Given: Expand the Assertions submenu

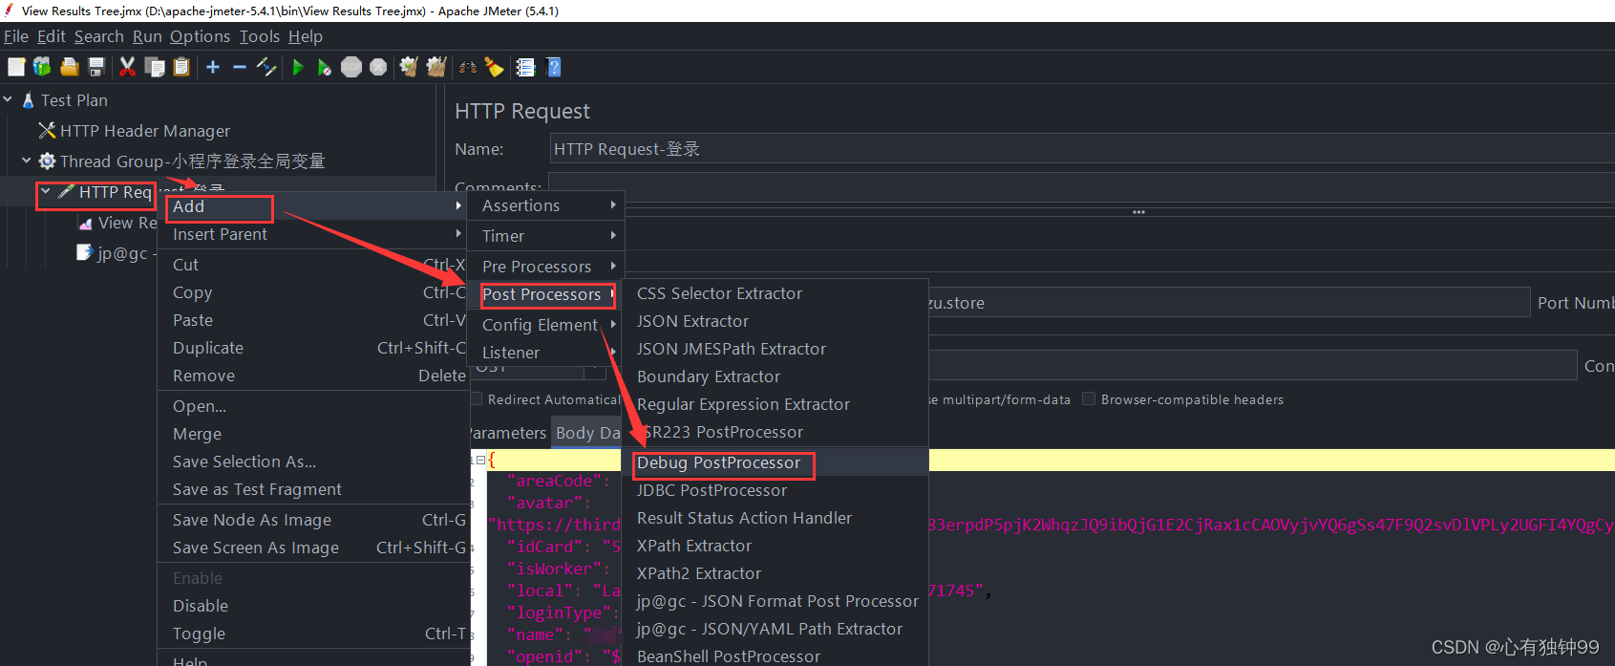Looking at the screenshot, I should [x=545, y=205].
